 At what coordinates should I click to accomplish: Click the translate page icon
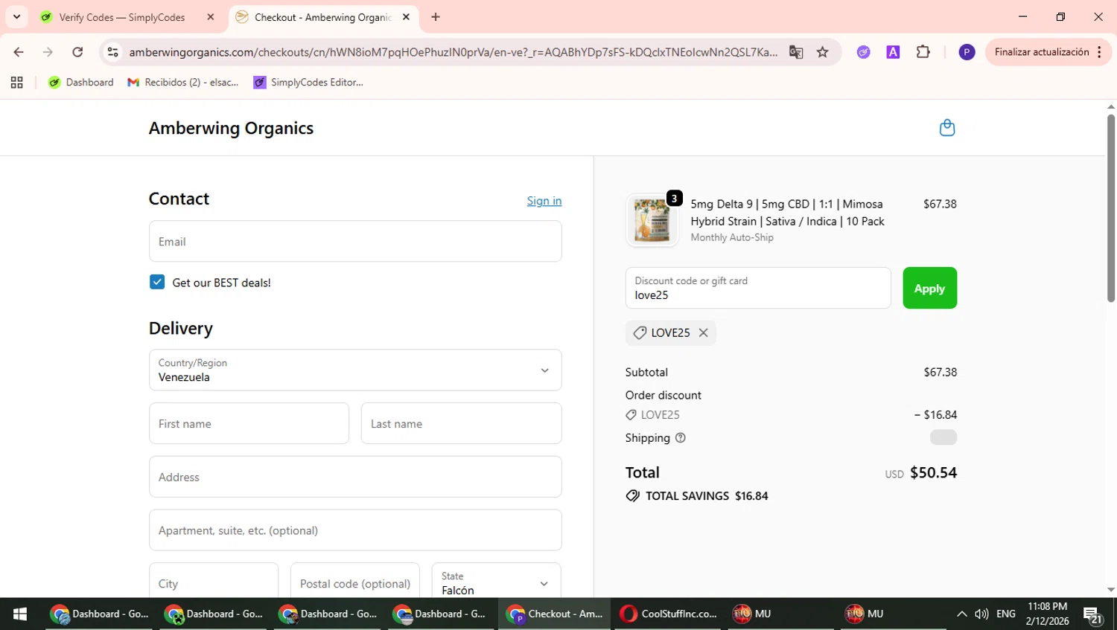click(796, 52)
